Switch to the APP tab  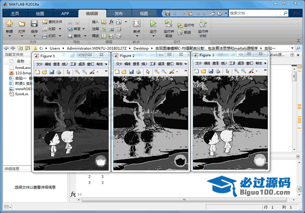[x=65, y=13]
